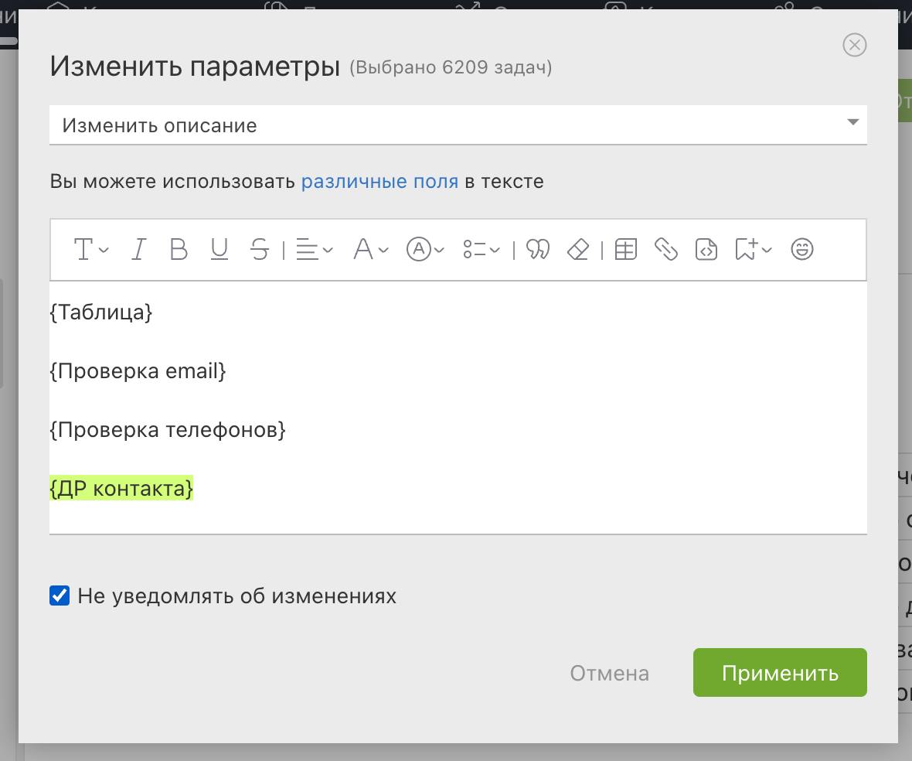Open the 'различные поля' link
Image resolution: width=912 pixels, height=761 pixels.
coord(379,182)
